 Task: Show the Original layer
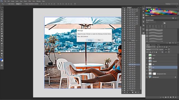(x=147, y=61)
